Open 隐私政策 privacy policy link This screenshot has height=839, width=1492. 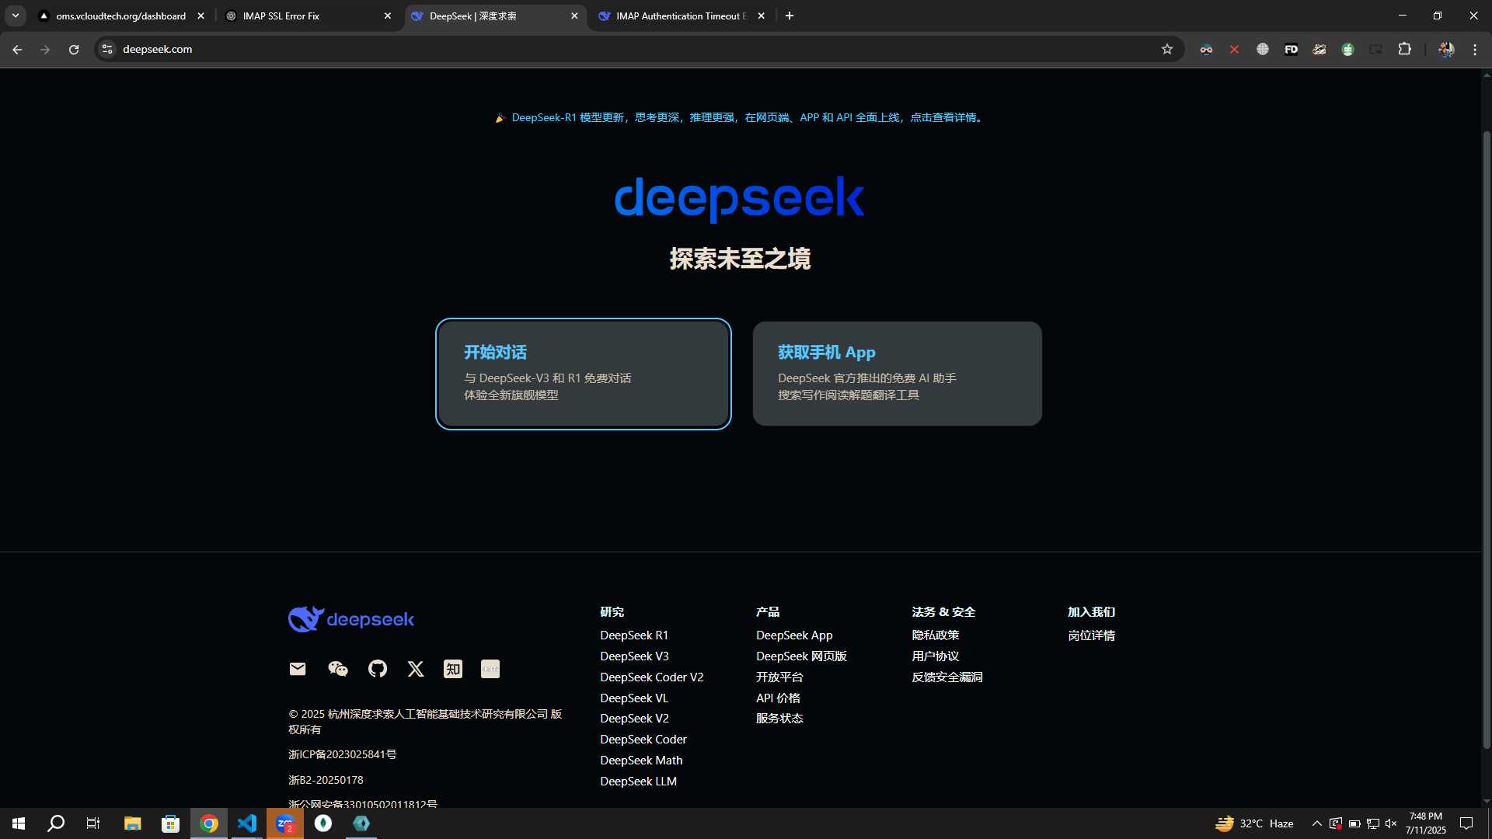936,635
